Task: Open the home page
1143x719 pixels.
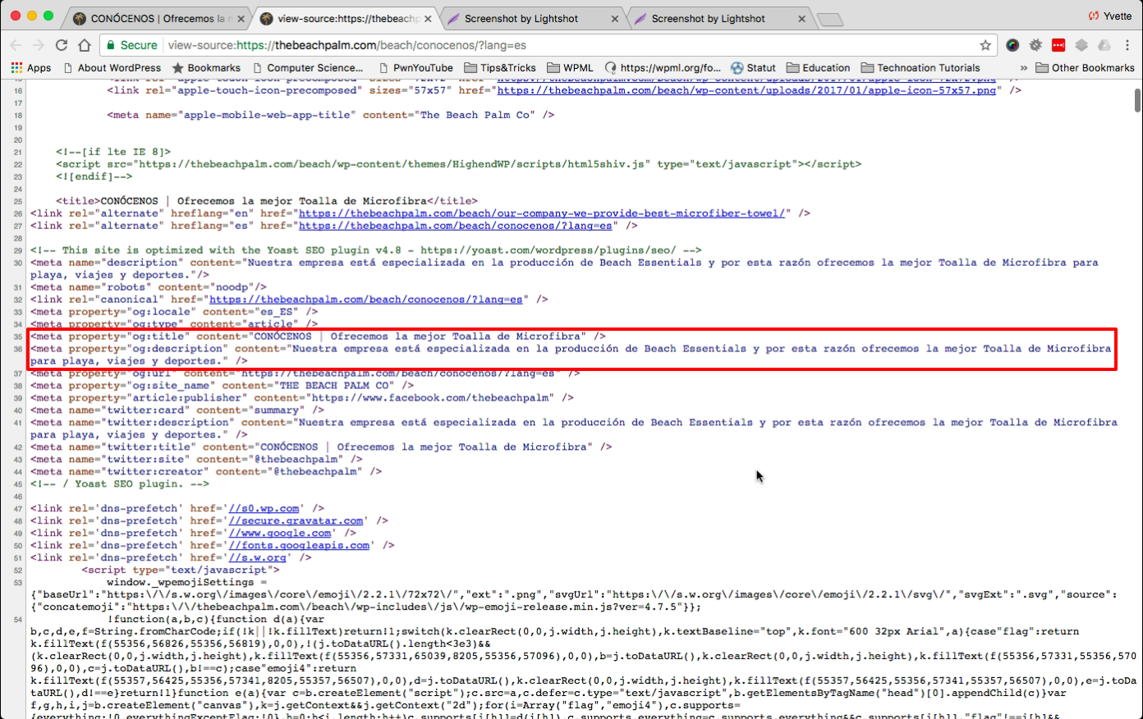Action: pos(83,45)
